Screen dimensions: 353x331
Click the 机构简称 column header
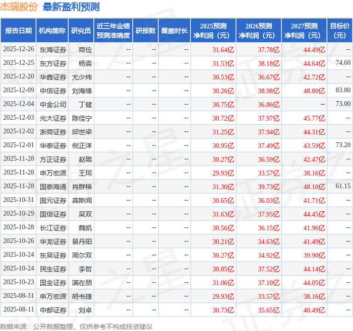(x=52, y=31)
